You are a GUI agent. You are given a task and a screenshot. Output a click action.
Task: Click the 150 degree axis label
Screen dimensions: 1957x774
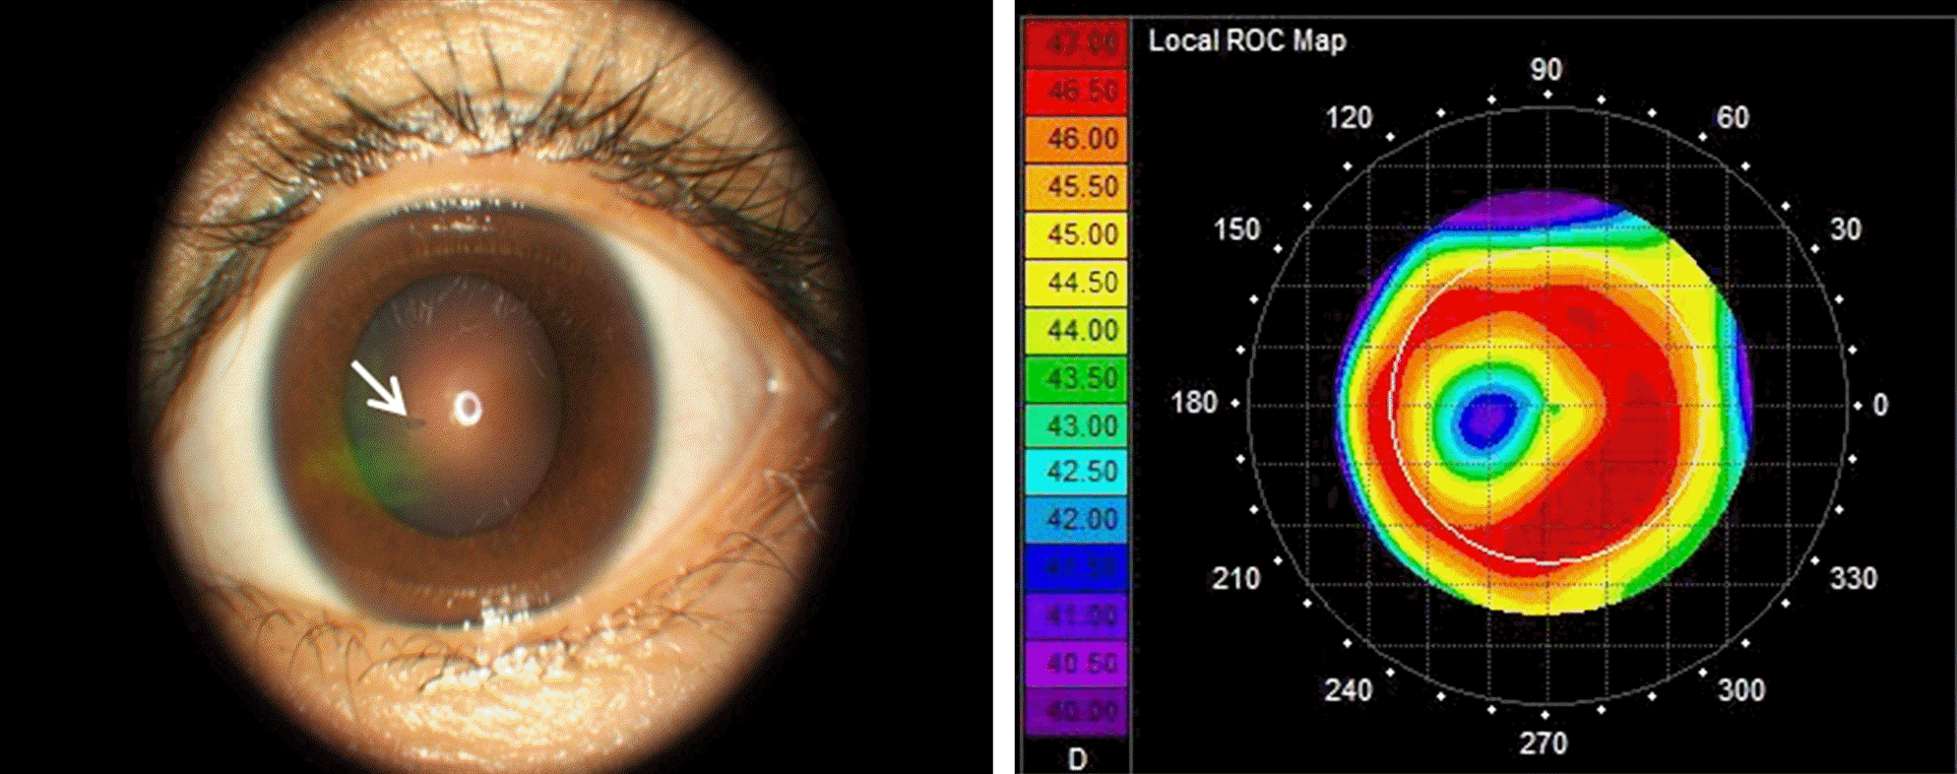point(1236,229)
